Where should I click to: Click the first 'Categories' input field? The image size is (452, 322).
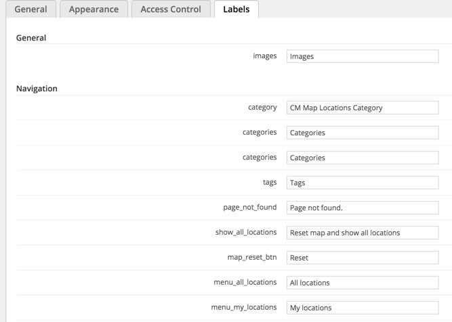(362, 133)
